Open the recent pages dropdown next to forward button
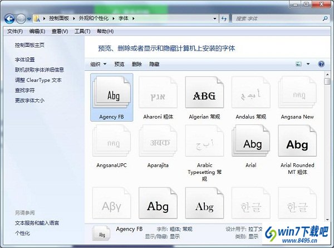Image resolution: width=334 pixels, height=248 pixels. (29, 19)
